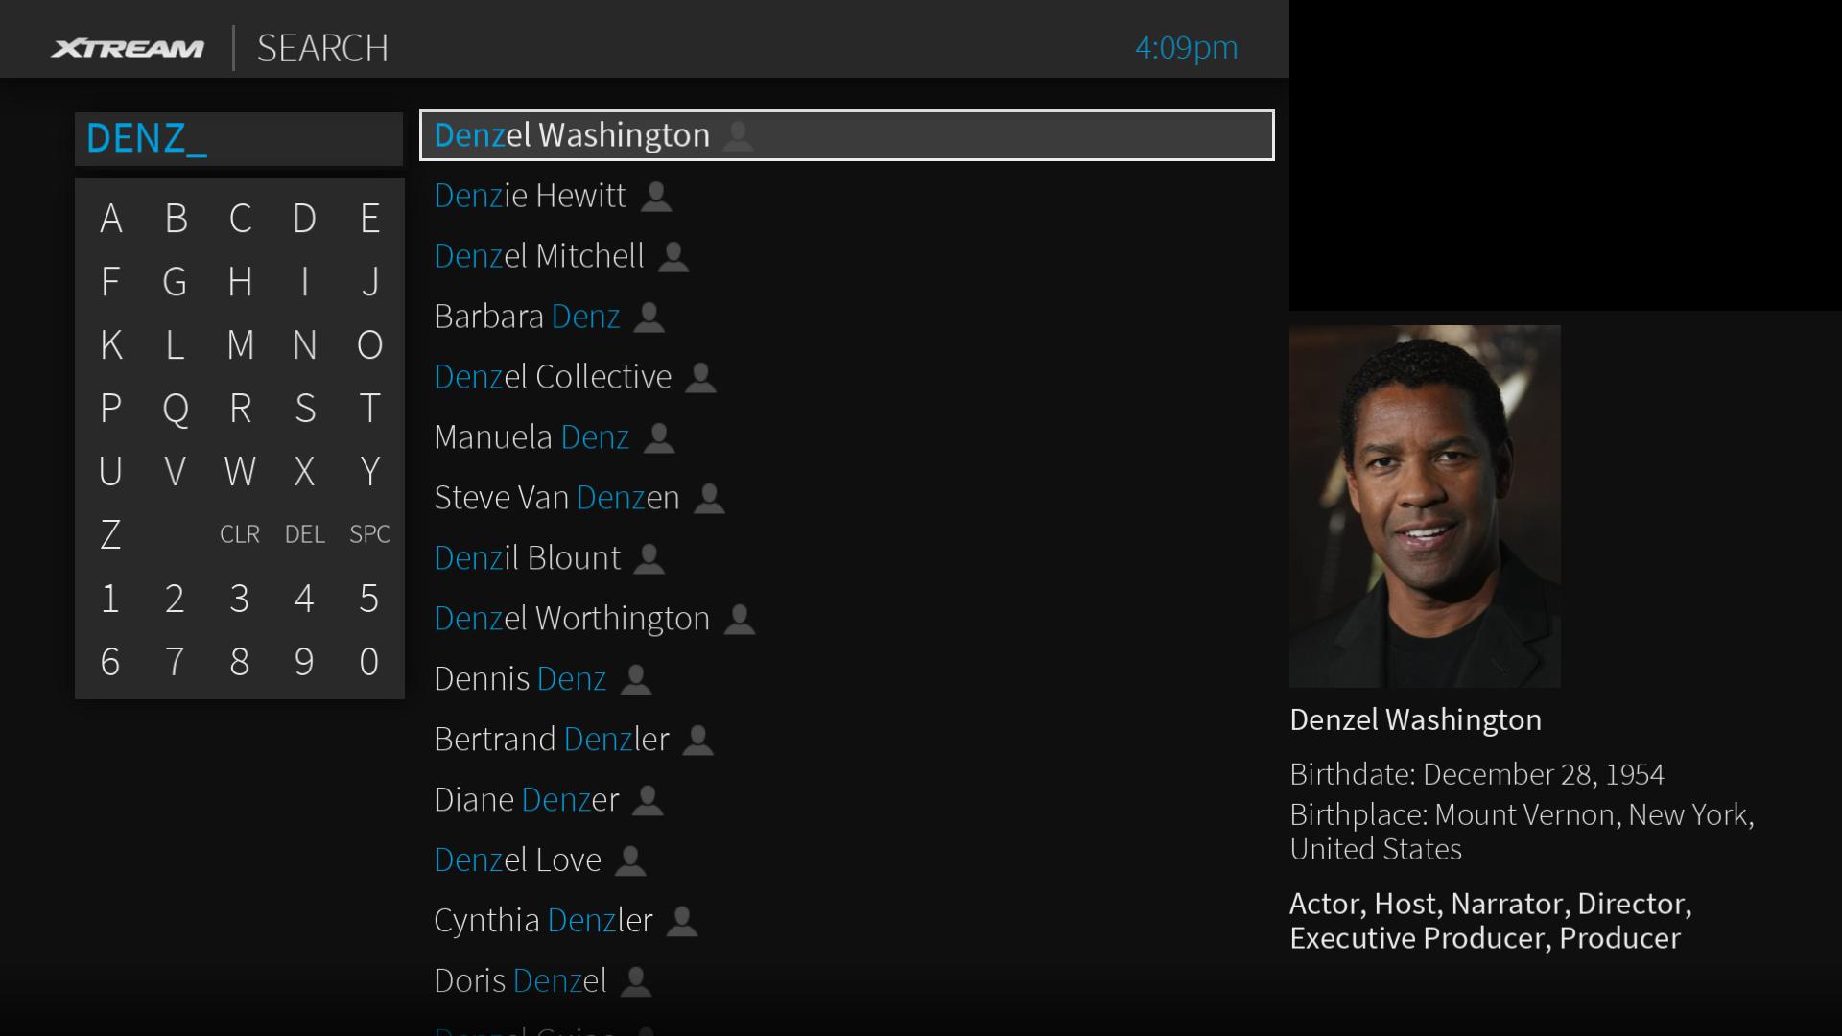This screenshot has height=1036, width=1842.
Task: Tap the SPC space key
Action: (x=369, y=534)
